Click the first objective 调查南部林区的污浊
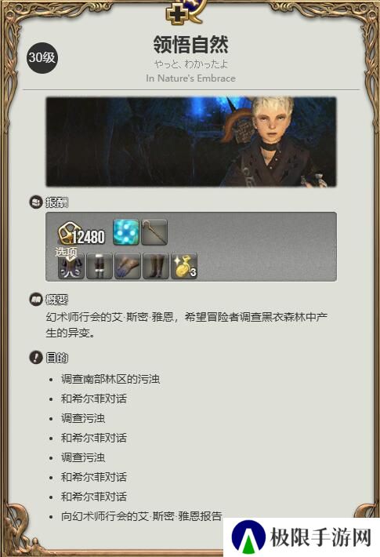 click(110, 379)
